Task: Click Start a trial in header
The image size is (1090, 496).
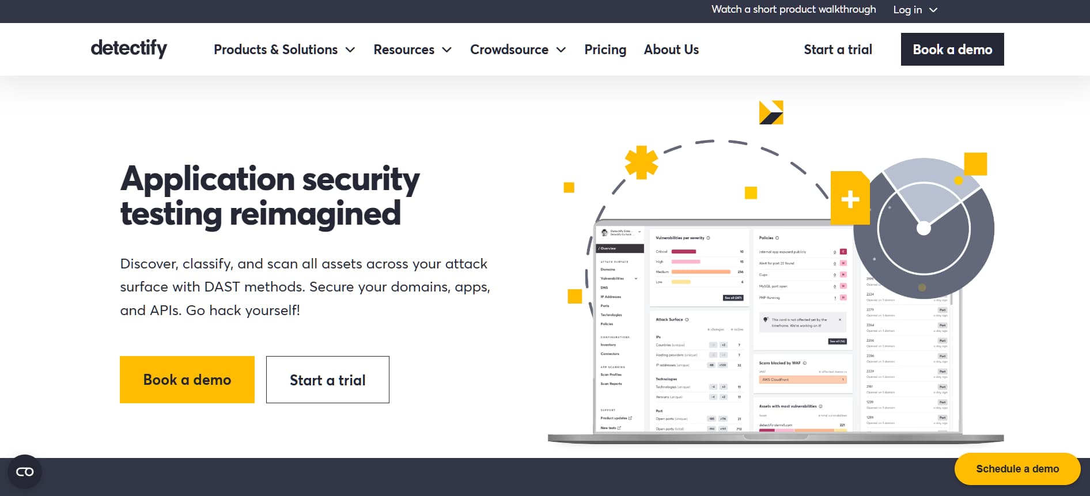Action: pyautogui.click(x=838, y=50)
